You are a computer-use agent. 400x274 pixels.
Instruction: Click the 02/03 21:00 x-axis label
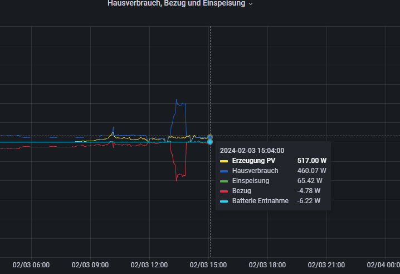327,265
